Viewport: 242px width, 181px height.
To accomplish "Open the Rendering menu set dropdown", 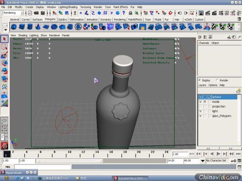I will 13,13.
